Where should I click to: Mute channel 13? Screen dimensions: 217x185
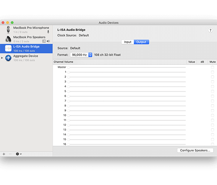212,130
